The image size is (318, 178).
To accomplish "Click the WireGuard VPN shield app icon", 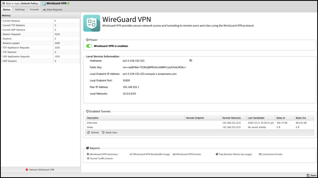I will [x=92, y=23].
